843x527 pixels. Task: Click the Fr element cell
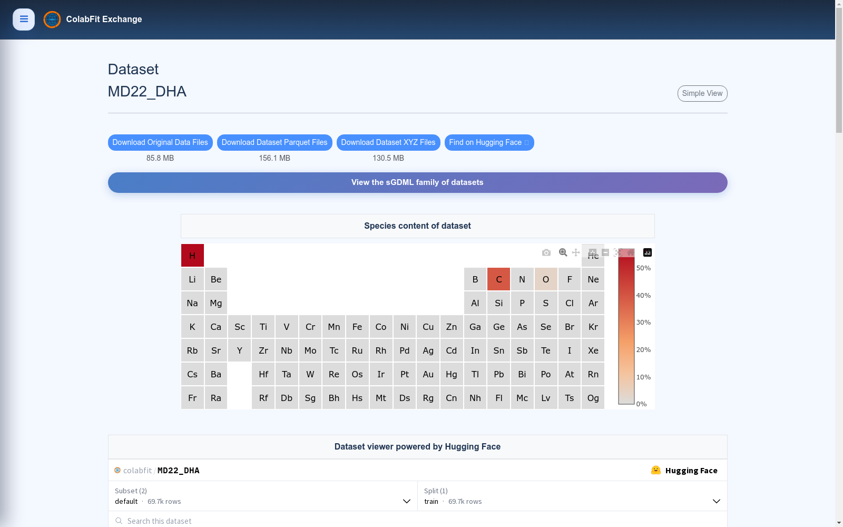[192, 398]
